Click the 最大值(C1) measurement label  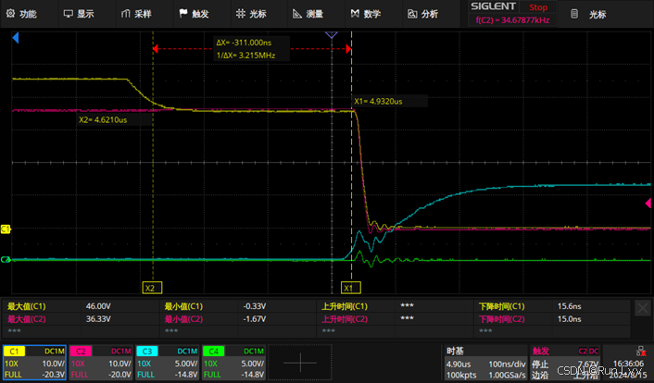(x=27, y=306)
